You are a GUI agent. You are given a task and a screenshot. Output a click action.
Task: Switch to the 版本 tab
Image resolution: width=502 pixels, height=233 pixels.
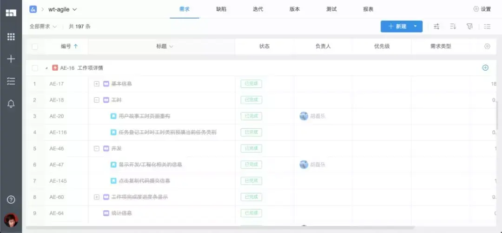(295, 9)
